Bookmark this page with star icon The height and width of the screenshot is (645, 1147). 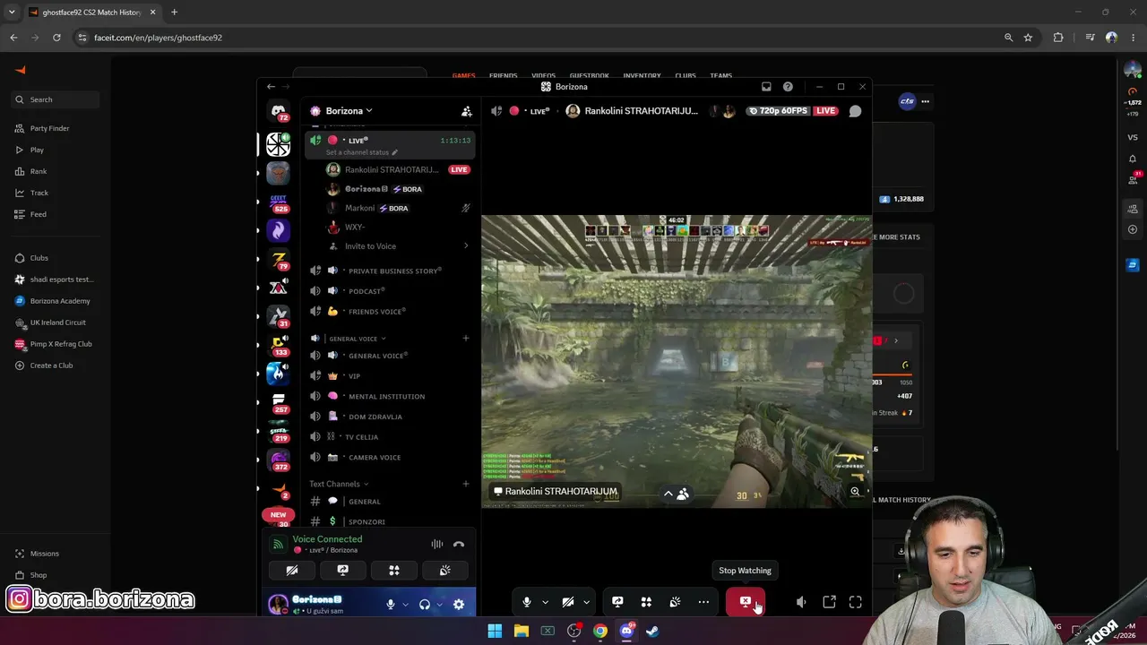pos(1028,38)
